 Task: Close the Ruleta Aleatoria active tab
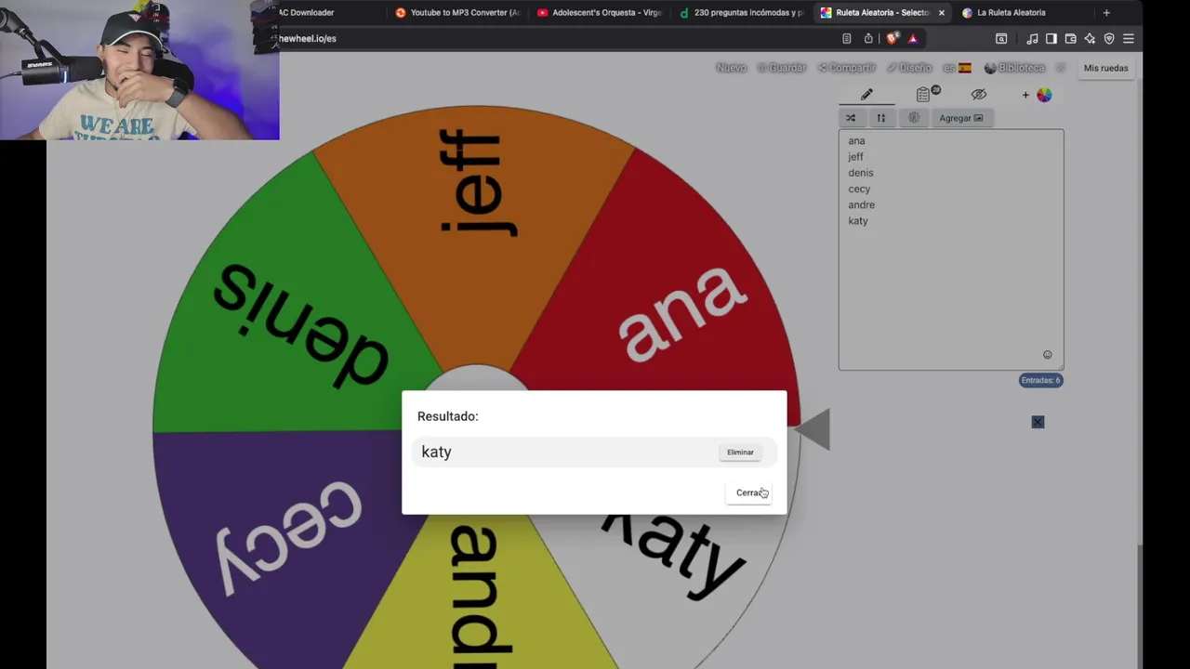(942, 13)
